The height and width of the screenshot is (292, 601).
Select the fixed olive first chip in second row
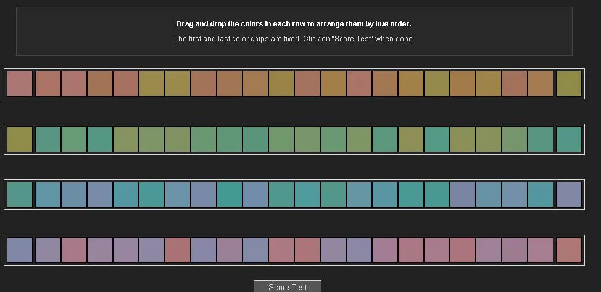pos(20,139)
